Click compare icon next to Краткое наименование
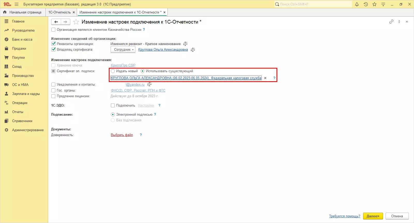This screenshot has height=223, width=414. [185, 44]
